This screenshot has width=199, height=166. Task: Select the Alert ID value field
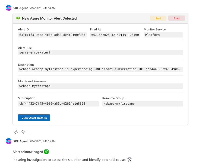[52, 35]
